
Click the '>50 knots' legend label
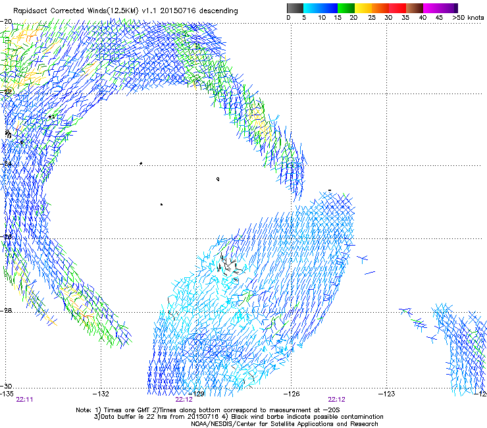[x=468, y=18]
